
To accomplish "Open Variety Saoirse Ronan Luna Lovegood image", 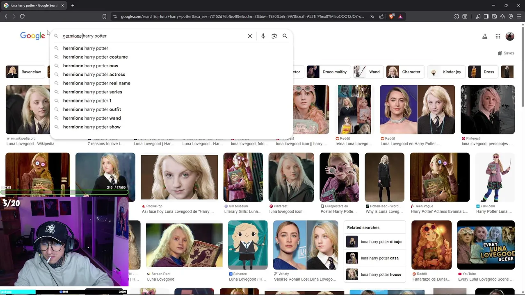I will click(306, 245).
